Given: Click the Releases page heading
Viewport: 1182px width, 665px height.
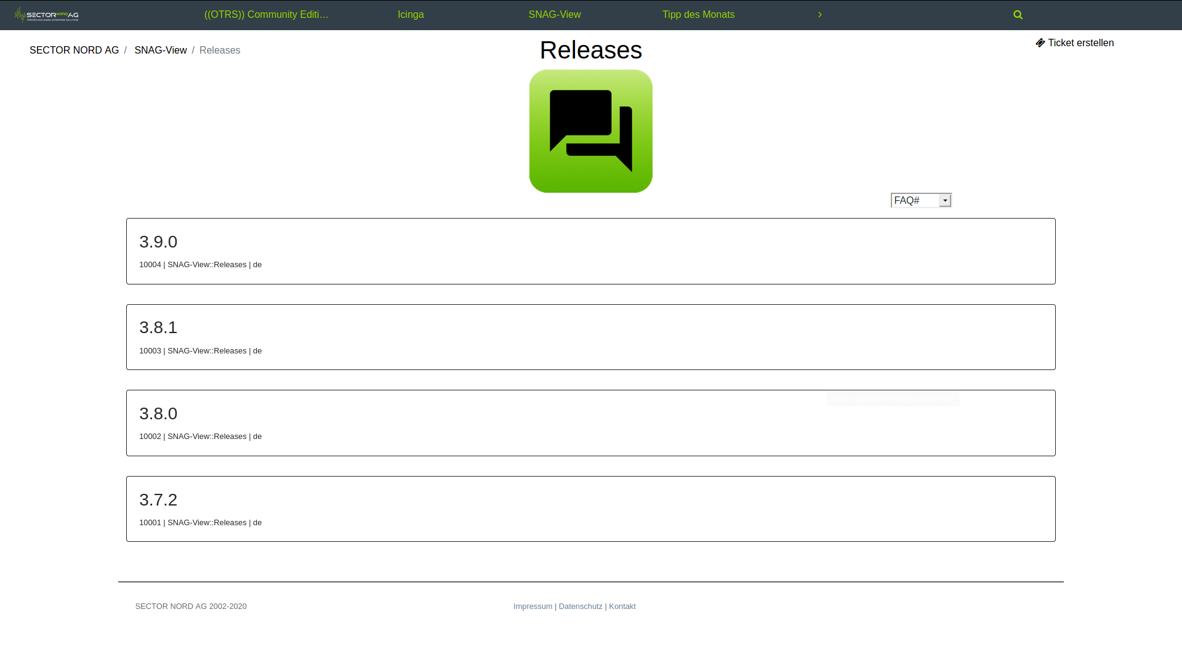Looking at the screenshot, I should tap(591, 50).
